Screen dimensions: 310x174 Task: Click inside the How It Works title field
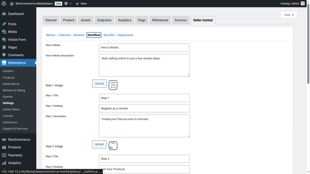click(144, 47)
